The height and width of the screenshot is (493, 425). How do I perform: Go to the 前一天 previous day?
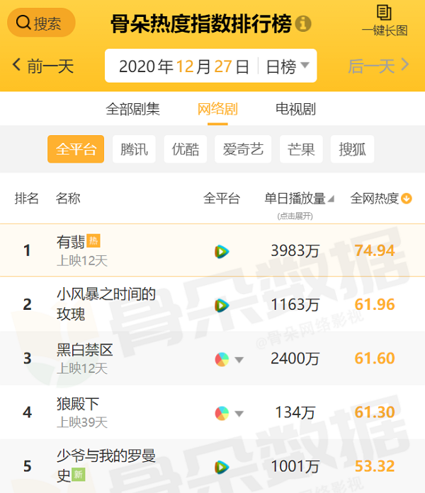coord(43,66)
